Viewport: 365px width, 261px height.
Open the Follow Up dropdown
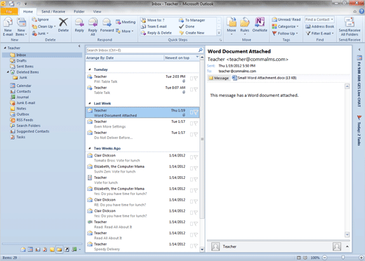pos(285,34)
